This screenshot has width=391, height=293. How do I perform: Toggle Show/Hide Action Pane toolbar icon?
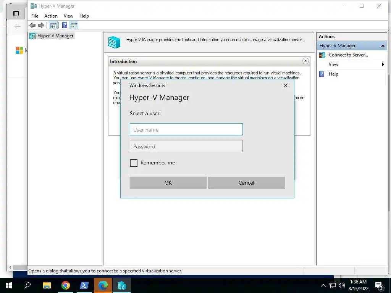[x=74, y=25]
